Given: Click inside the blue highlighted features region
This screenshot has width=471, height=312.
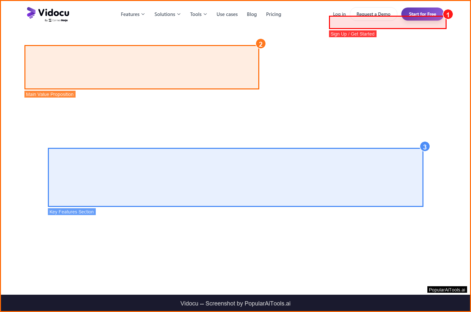Looking at the screenshot, I should 235,177.
